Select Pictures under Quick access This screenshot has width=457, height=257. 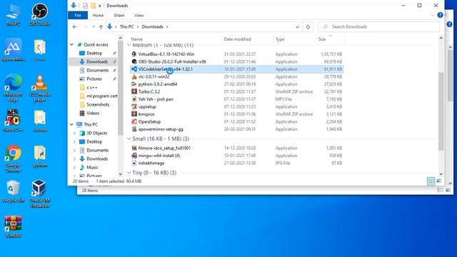(94, 79)
